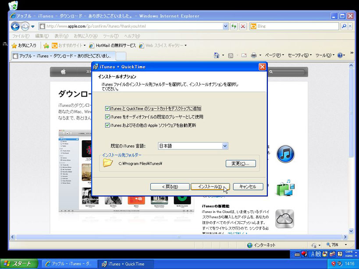Click the お気に入り favorites star button
Screen dimensions: 359x269
coord(24,46)
